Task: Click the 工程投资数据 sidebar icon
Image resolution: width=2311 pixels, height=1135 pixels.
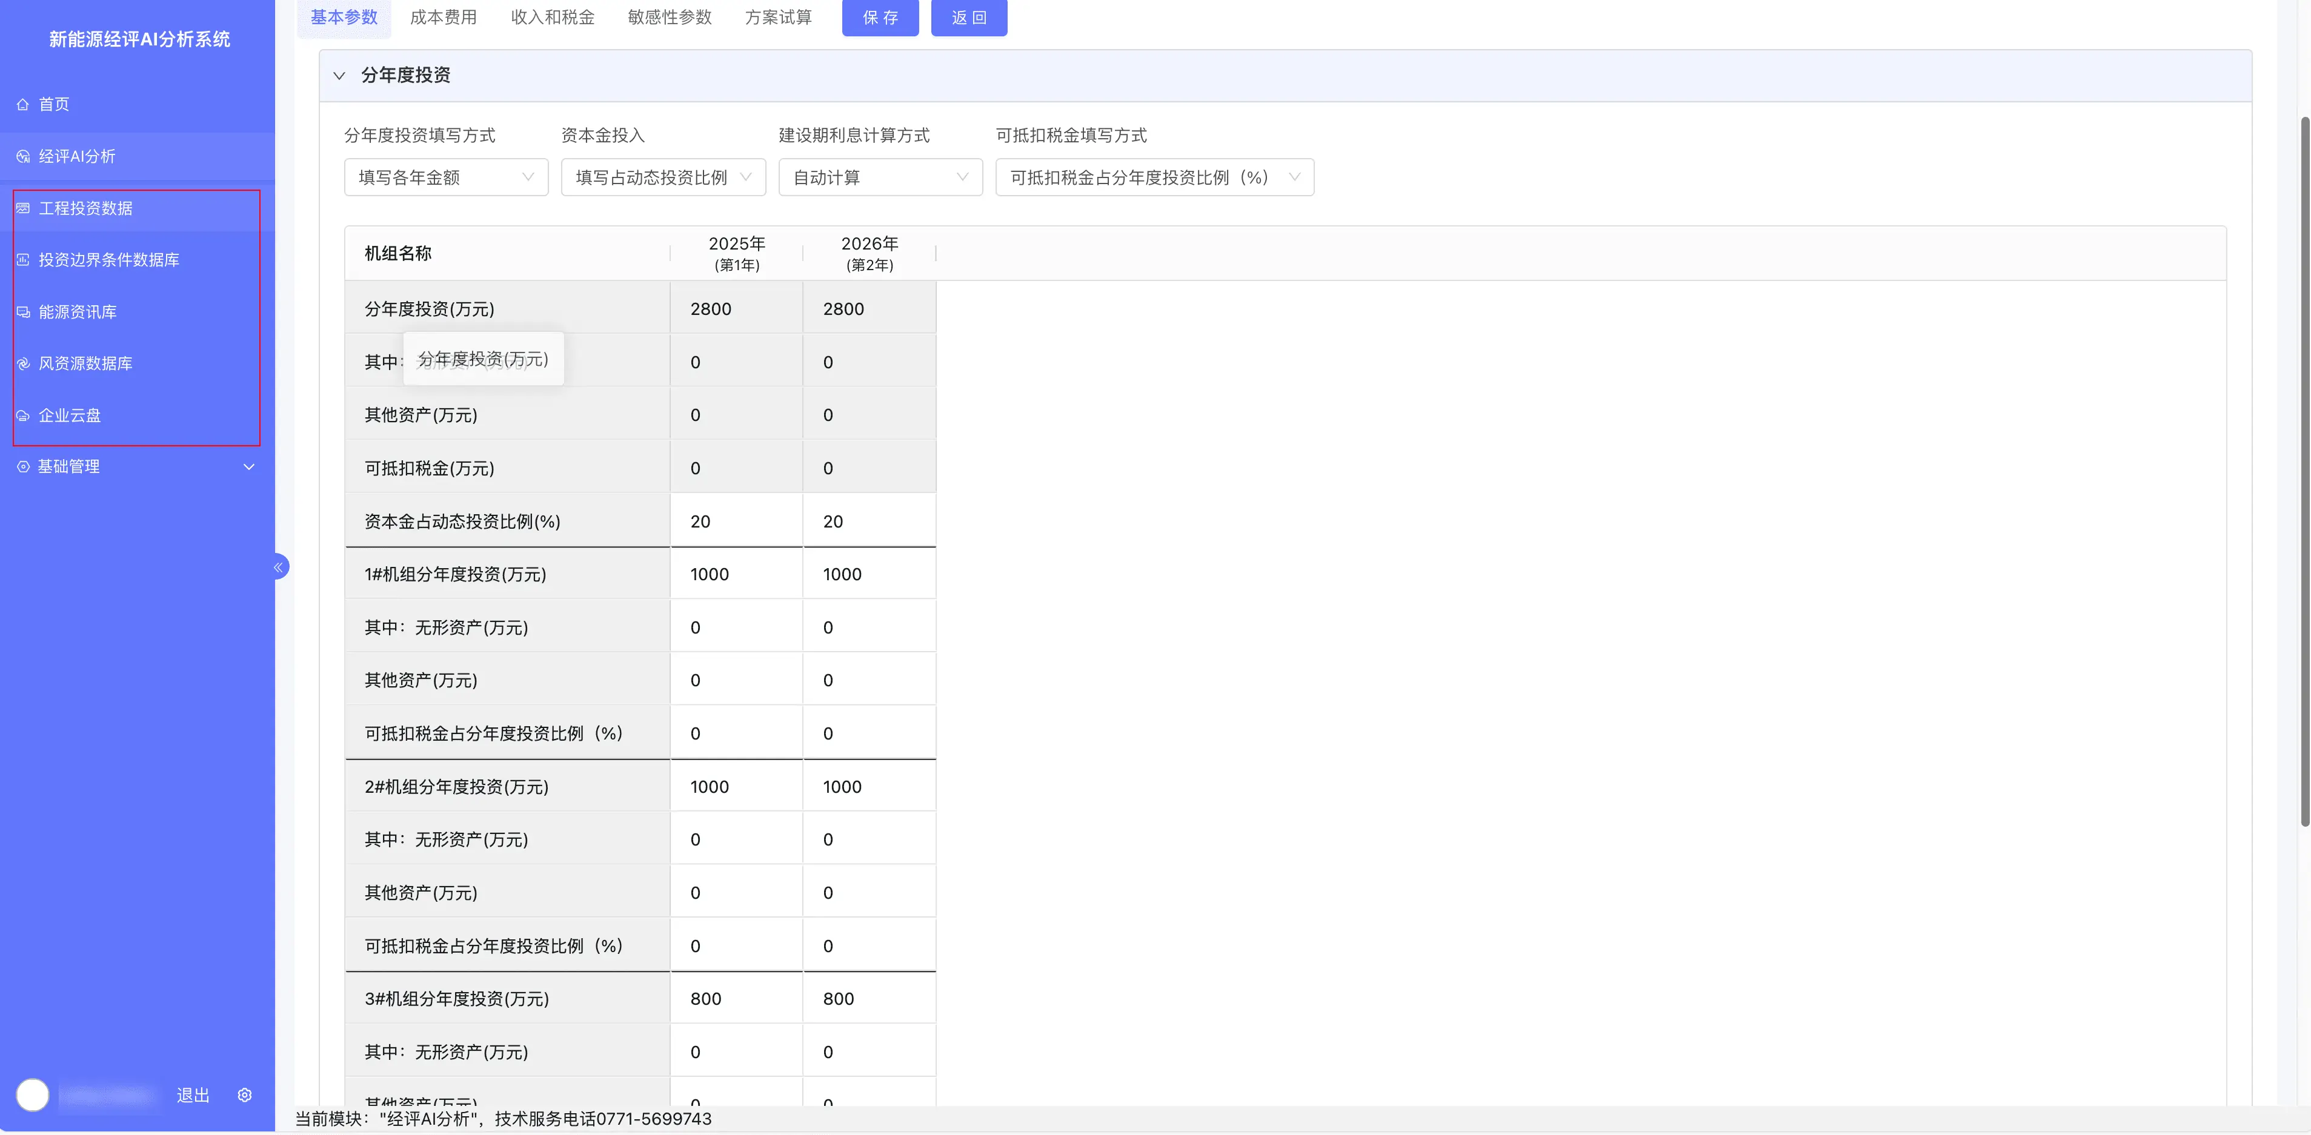Action: (x=22, y=208)
